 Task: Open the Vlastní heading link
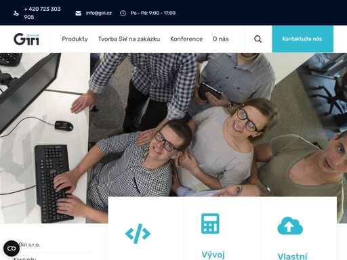coord(292,257)
